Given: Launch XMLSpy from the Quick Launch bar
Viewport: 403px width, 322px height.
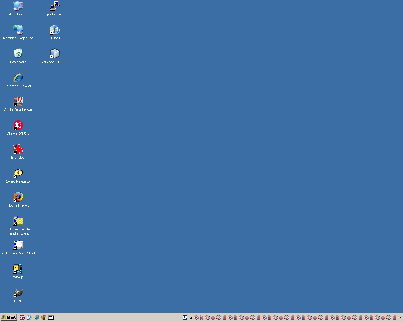Looking at the screenshot, I should coord(22,318).
